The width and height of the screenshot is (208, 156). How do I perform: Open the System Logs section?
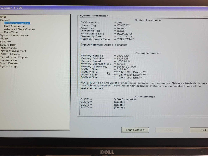click(9, 67)
